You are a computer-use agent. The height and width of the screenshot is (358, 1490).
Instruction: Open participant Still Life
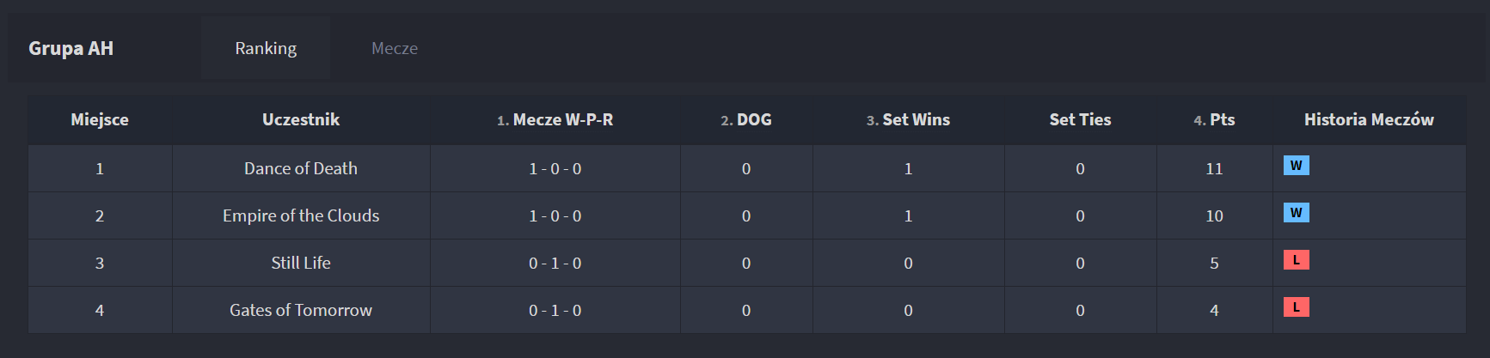tap(301, 263)
